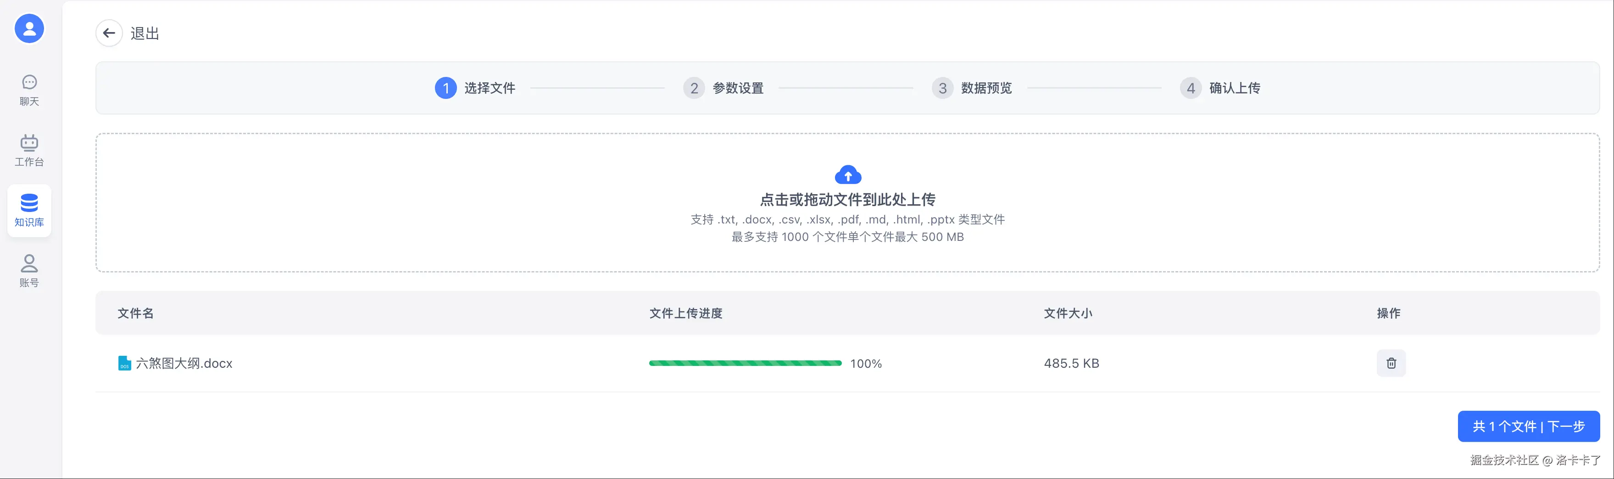This screenshot has height=479, width=1614.
Task: Click the 文件大小 column header
Action: (x=1068, y=313)
